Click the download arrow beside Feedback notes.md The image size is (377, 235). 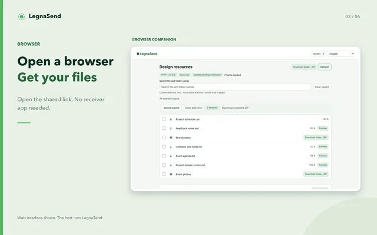coord(171,128)
